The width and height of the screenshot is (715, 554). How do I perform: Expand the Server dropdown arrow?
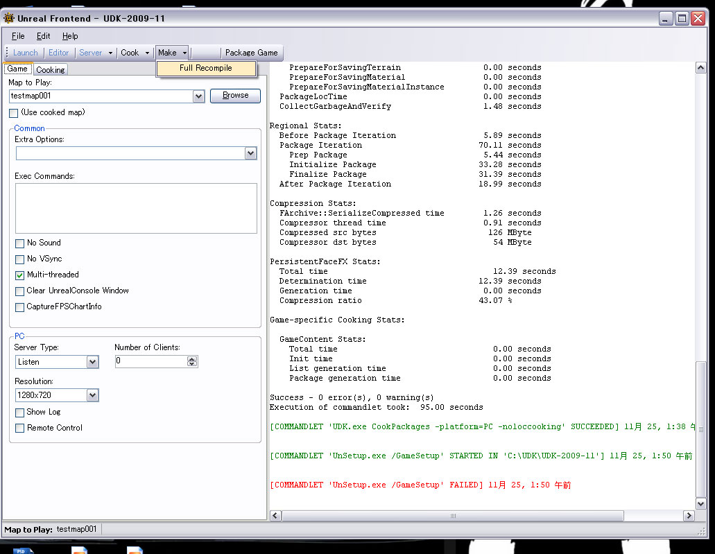pos(110,53)
